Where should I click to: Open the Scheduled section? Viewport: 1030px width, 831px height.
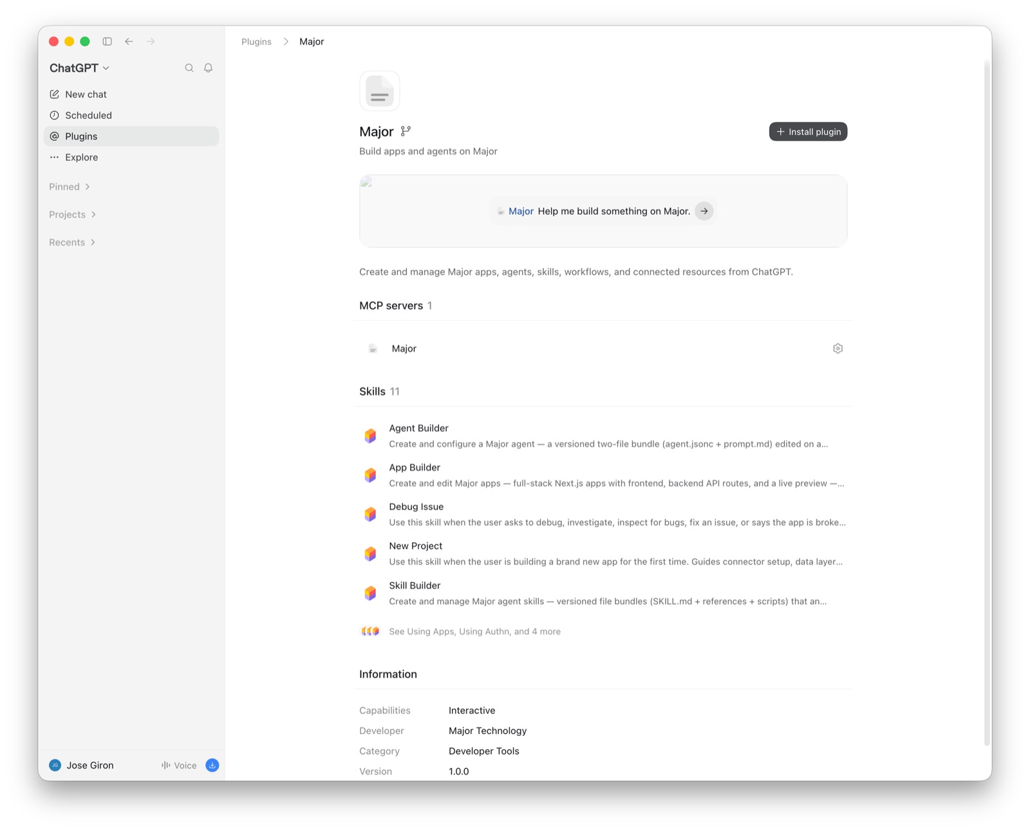[131, 115]
